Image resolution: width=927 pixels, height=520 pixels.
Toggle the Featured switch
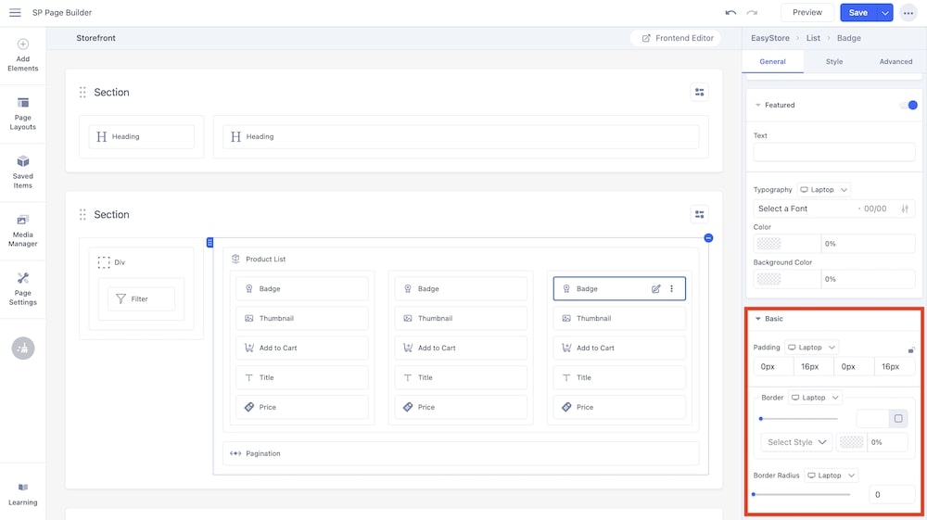click(908, 106)
